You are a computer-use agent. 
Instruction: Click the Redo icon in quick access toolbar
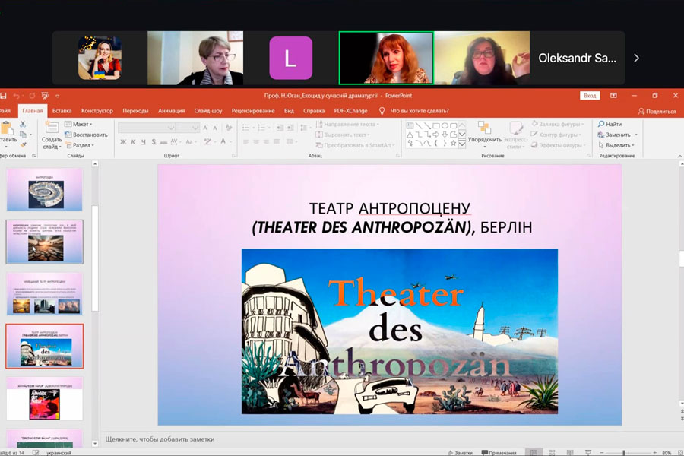pyautogui.click(x=31, y=96)
